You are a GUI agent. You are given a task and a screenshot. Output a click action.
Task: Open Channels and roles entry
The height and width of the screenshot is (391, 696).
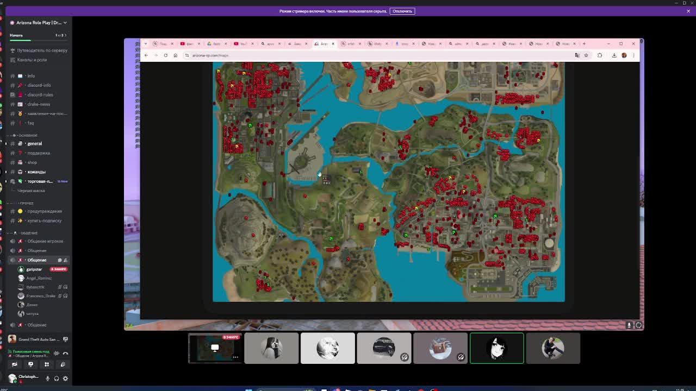click(38, 60)
